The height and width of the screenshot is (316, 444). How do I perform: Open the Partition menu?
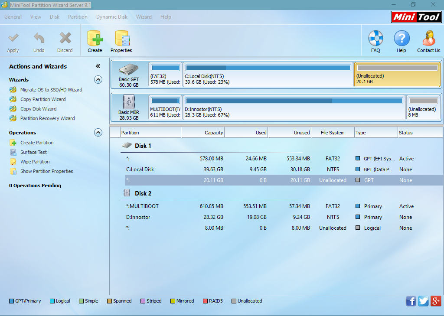78,17
